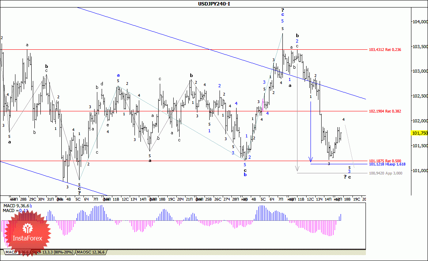Click 102,000 on the price axis
The image size is (428, 261).
pyautogui.click(x=420, y=121)
